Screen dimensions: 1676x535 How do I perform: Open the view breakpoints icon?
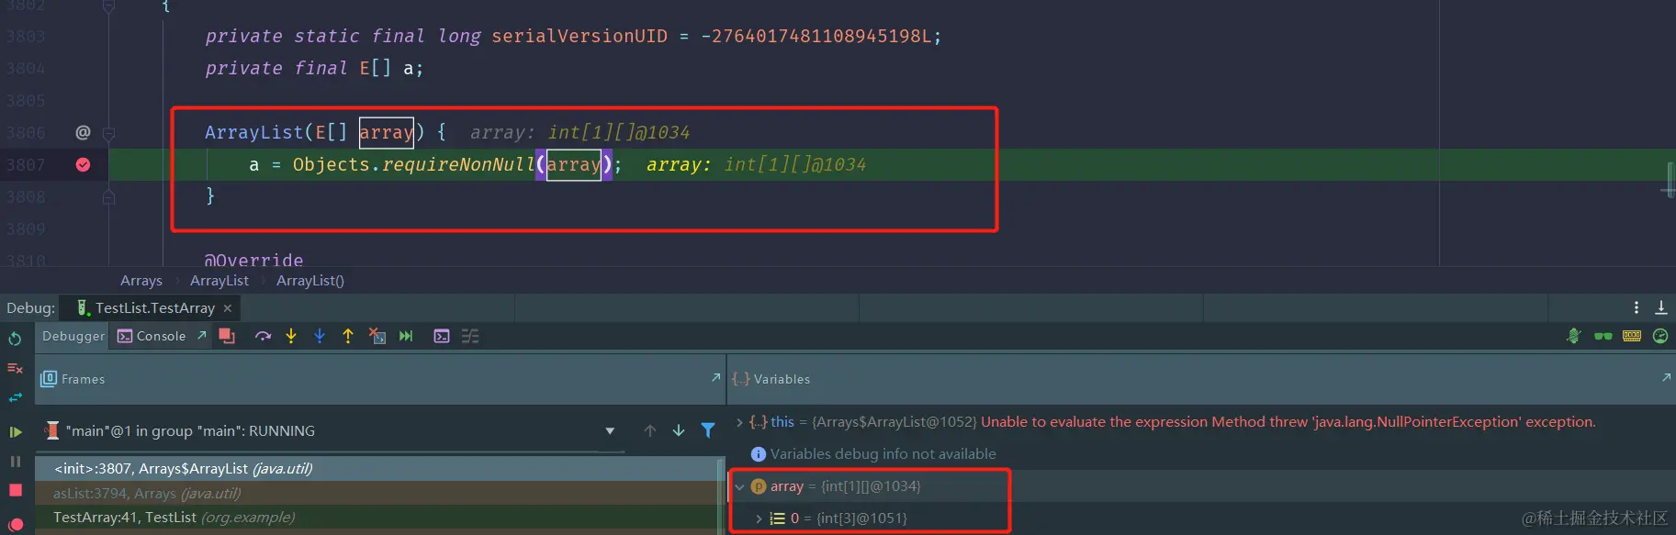pyautogui.click(x=15, y=526)
